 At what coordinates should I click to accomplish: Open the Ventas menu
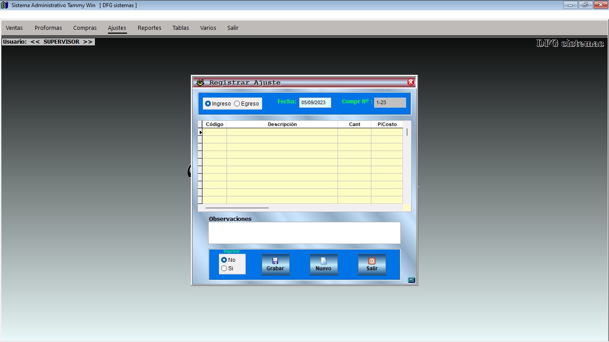click(14, 28)
